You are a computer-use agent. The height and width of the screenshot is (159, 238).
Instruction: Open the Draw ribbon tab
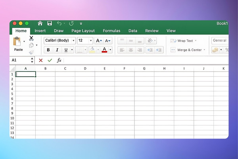[59, 31]
